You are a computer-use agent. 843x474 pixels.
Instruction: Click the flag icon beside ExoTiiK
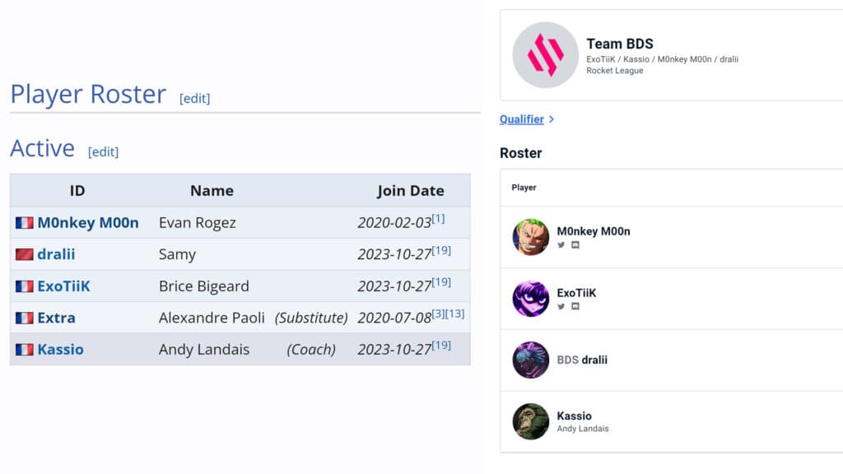pyautogui.click(x=23, y=285)
